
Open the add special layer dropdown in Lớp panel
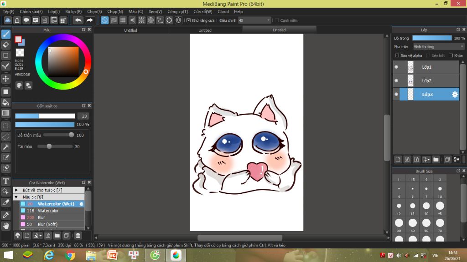(426, 160)
